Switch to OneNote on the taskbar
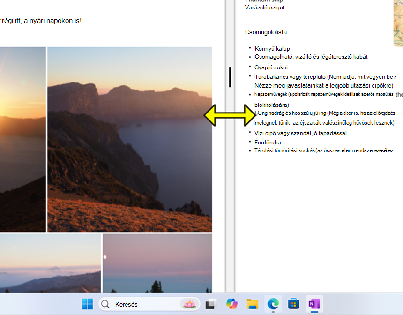 click(x=314, y=304)
